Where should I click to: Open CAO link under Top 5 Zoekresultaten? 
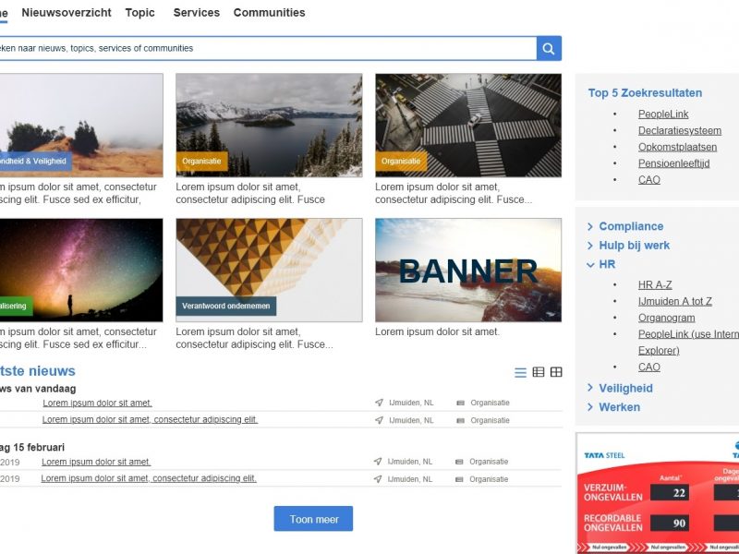click(x=649, y=180)
